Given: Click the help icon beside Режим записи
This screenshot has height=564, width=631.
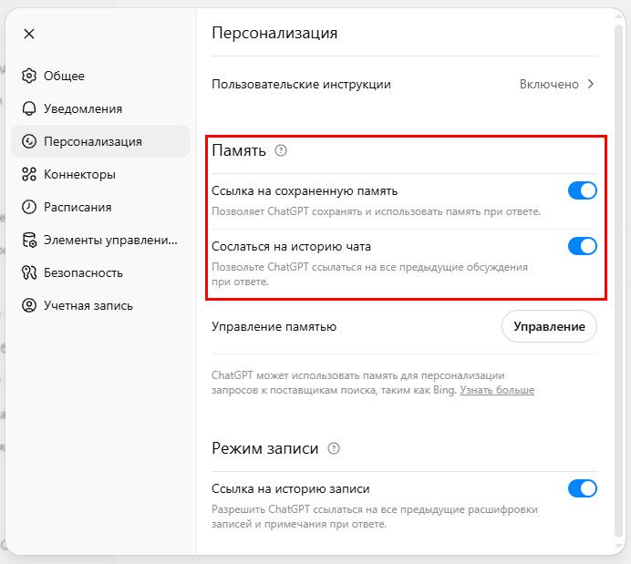Looking at the screenshot, I should [334, 448].
